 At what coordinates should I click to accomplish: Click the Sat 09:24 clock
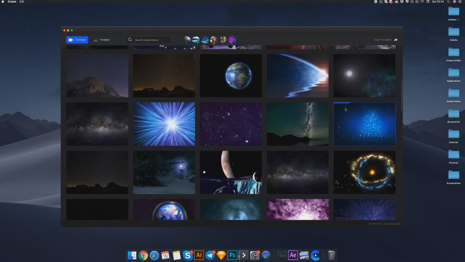point(438,2)
